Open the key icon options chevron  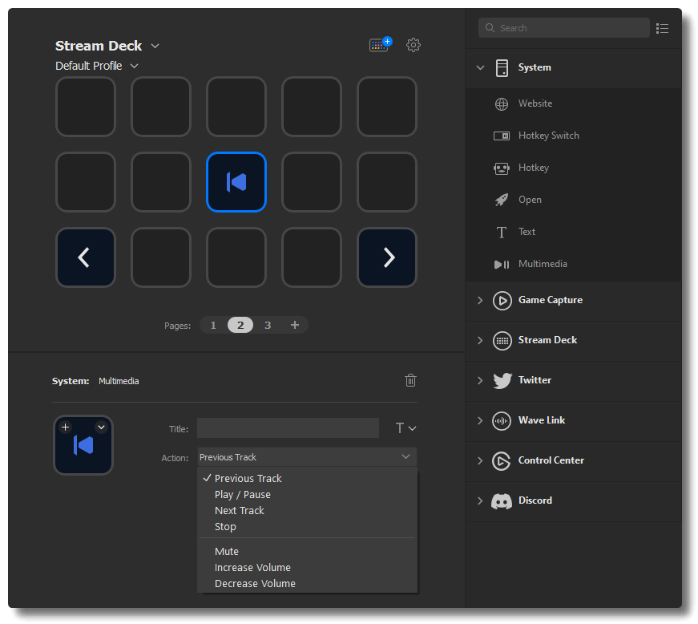(102, 427)
